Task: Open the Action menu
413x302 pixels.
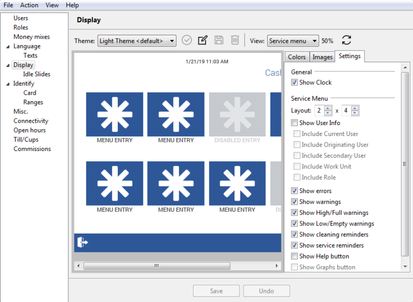Action: pyautogui.click(x=29, y=5)
